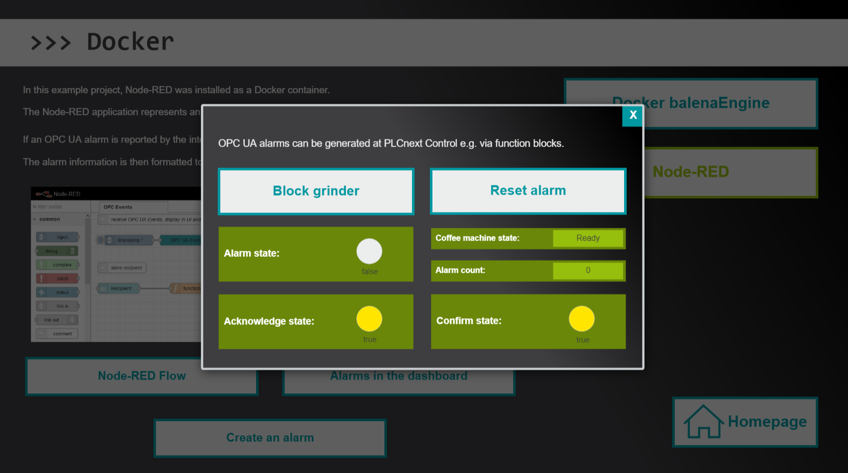Click the house icon on Homepage button

click(704, 421)
